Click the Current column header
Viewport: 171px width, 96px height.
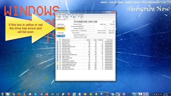point(88,40)
